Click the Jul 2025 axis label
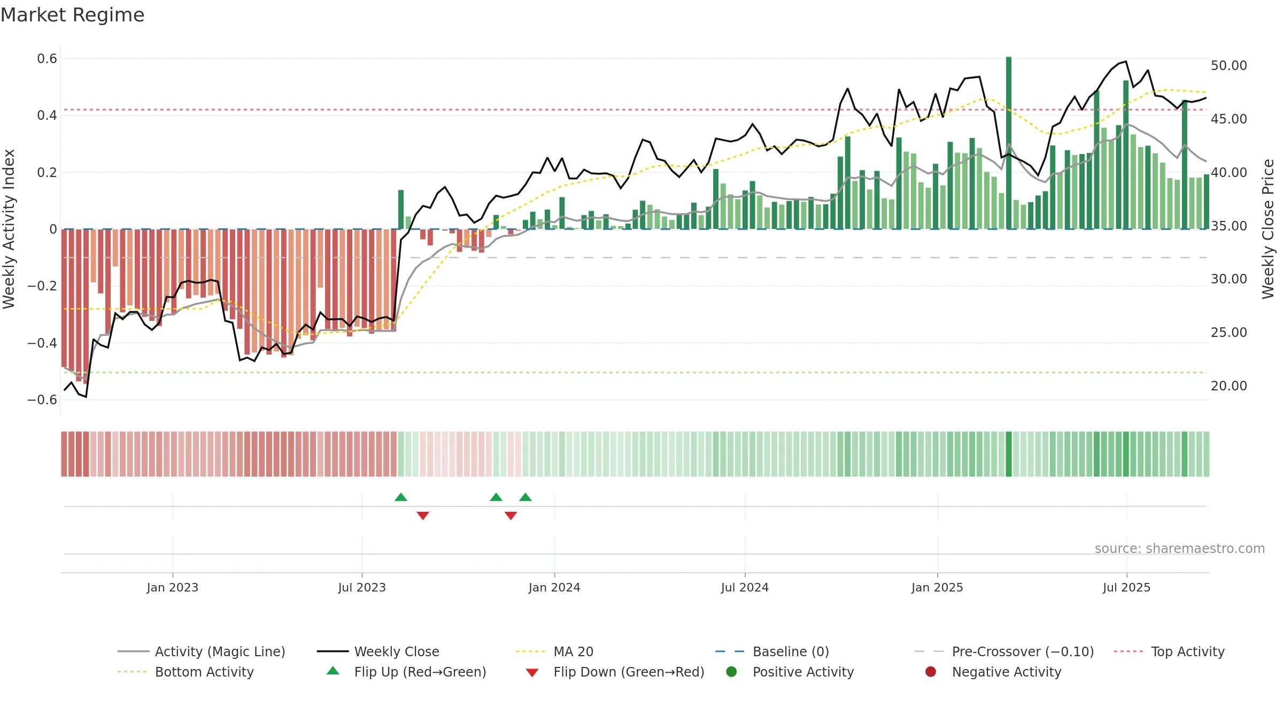 (1126, 587)
